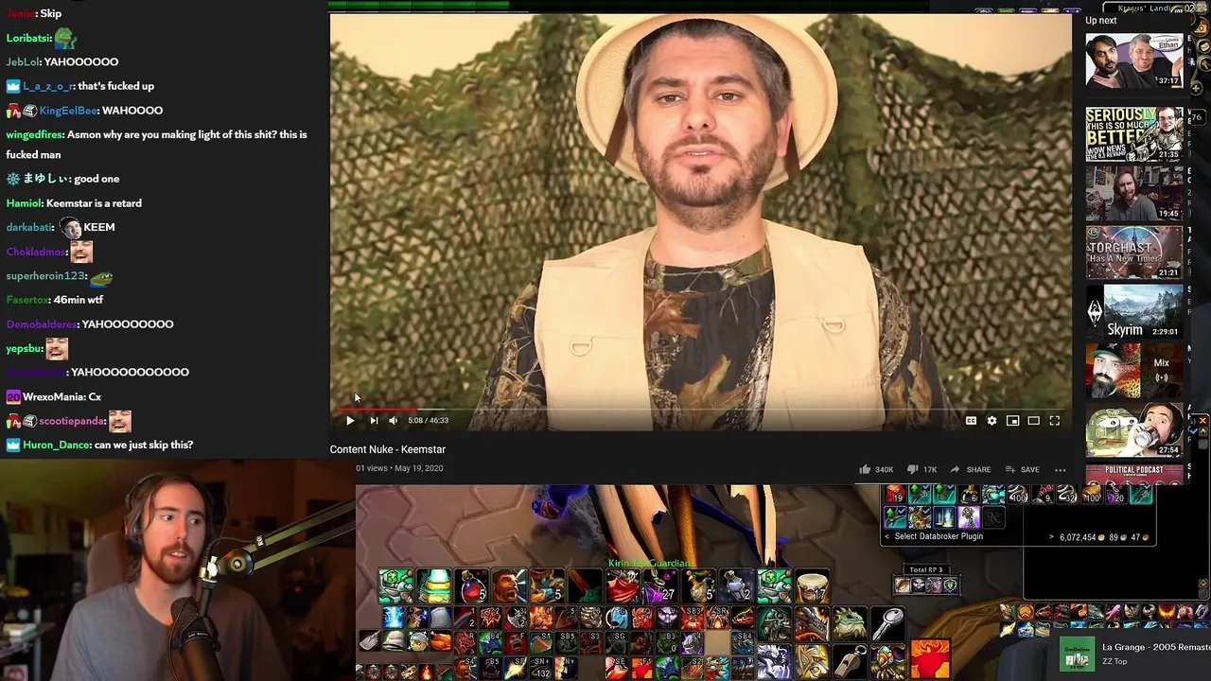Viewport: 1211px width, 681px height.
Task: Click chat username KingEelBee
Action: point(68,111)
